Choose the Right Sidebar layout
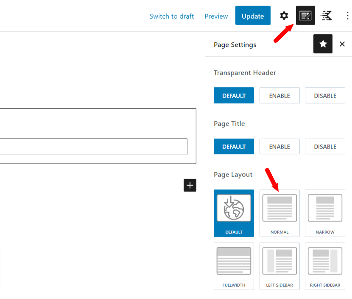The image size is (352, 299). coord(325,266)
